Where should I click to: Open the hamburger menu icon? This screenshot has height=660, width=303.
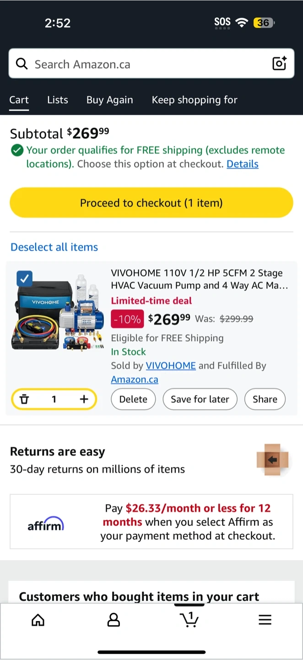pos(265,620)
